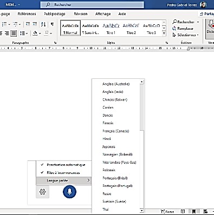Viewport: 214px width, 215px height.
Task: Select Hindi from language list
Action: coord(107,139)
